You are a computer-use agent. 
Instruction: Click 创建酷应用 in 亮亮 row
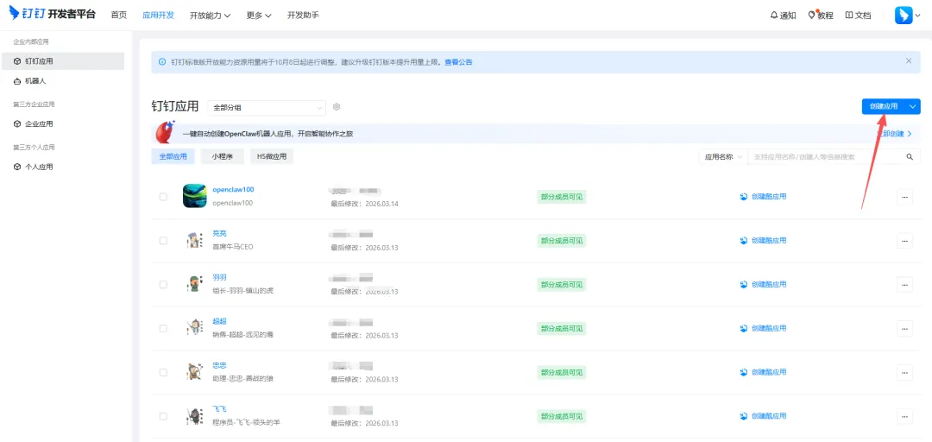[763, 241]
